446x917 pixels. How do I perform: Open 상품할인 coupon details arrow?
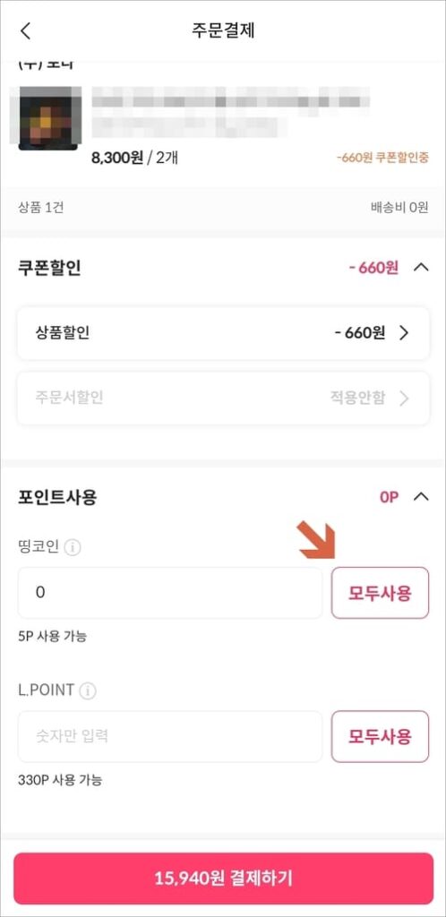[x=404, y=333]
